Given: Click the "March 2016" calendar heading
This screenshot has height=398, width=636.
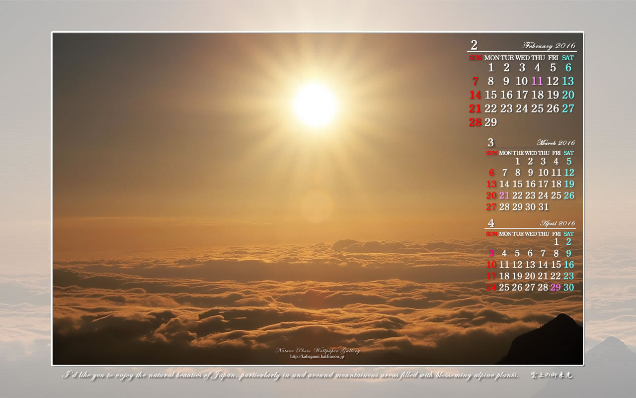Looking at the screenshot, I should 556,143.
